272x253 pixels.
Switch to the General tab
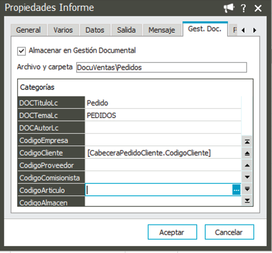point(29,30)
